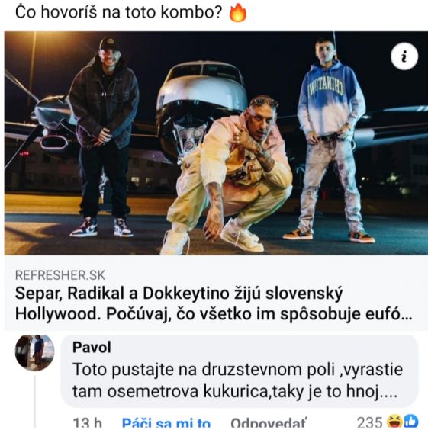Click commenter name Pavol
The image size is (428, 430).
pos(92,347)
